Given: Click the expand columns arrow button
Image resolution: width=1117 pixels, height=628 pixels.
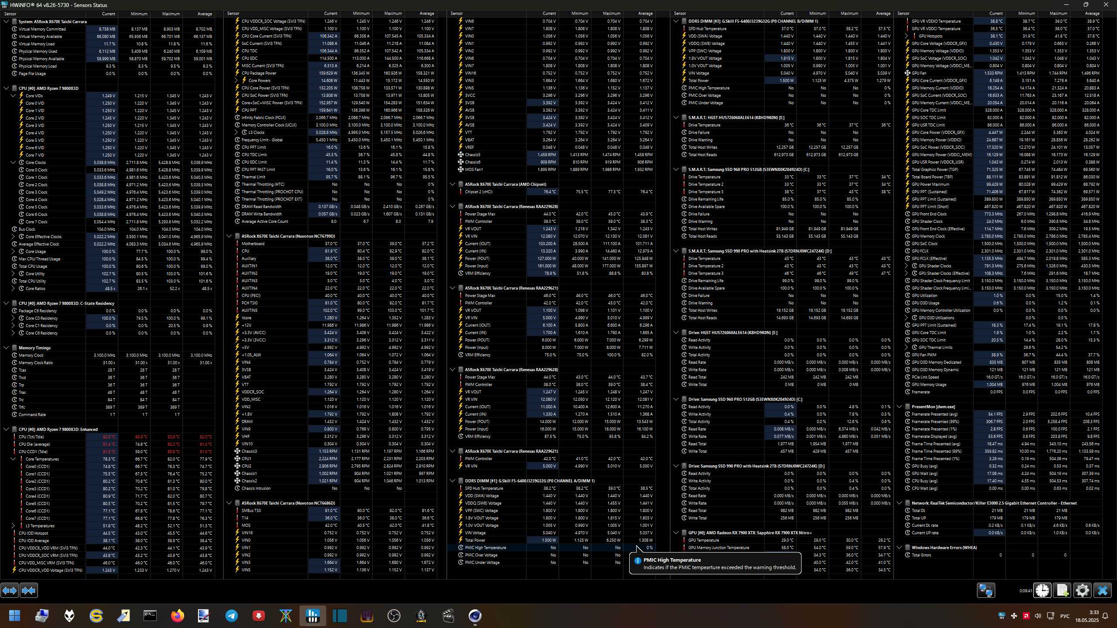Looking at the screenshot, I should pyautogui.click(x=10, y=590).
